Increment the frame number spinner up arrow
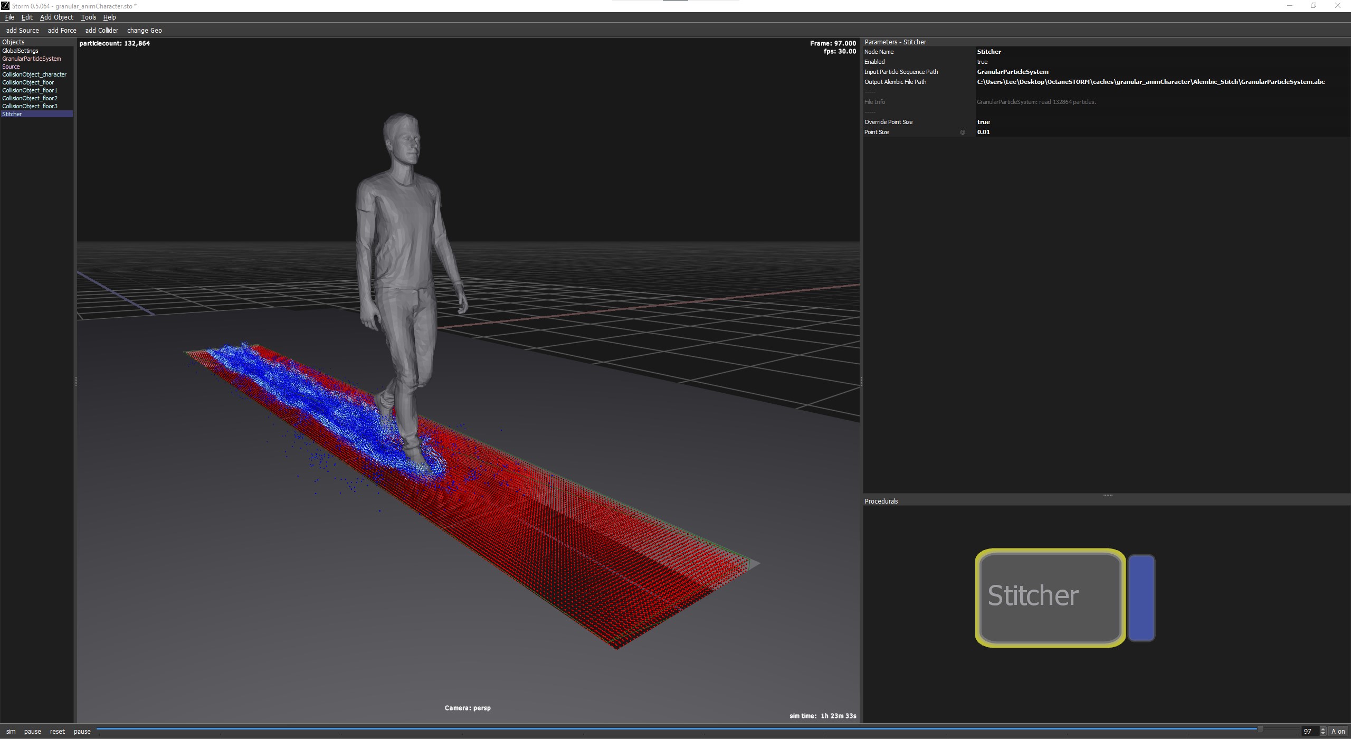 [x=1323, y=728]
